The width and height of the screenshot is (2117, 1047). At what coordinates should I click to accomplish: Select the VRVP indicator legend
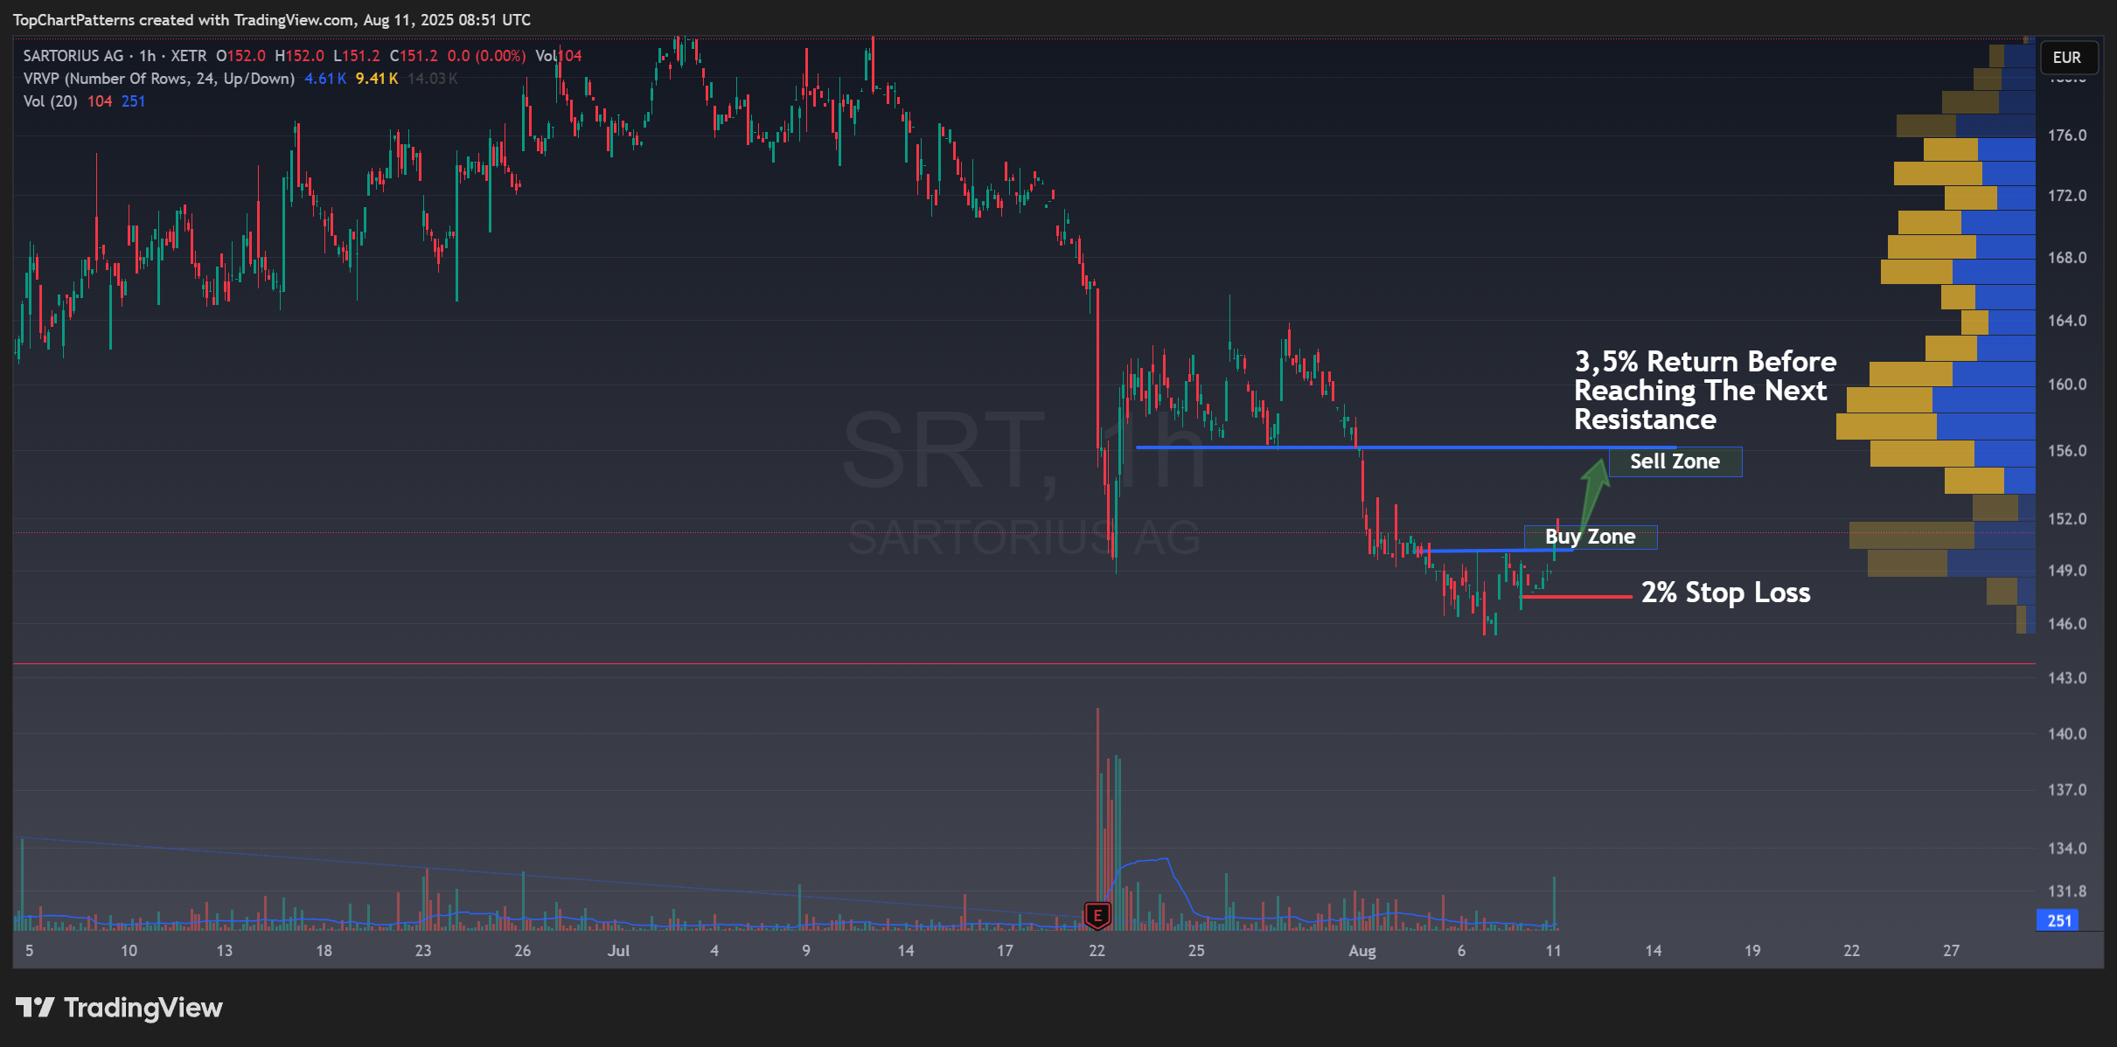click(x=158, y=79)
